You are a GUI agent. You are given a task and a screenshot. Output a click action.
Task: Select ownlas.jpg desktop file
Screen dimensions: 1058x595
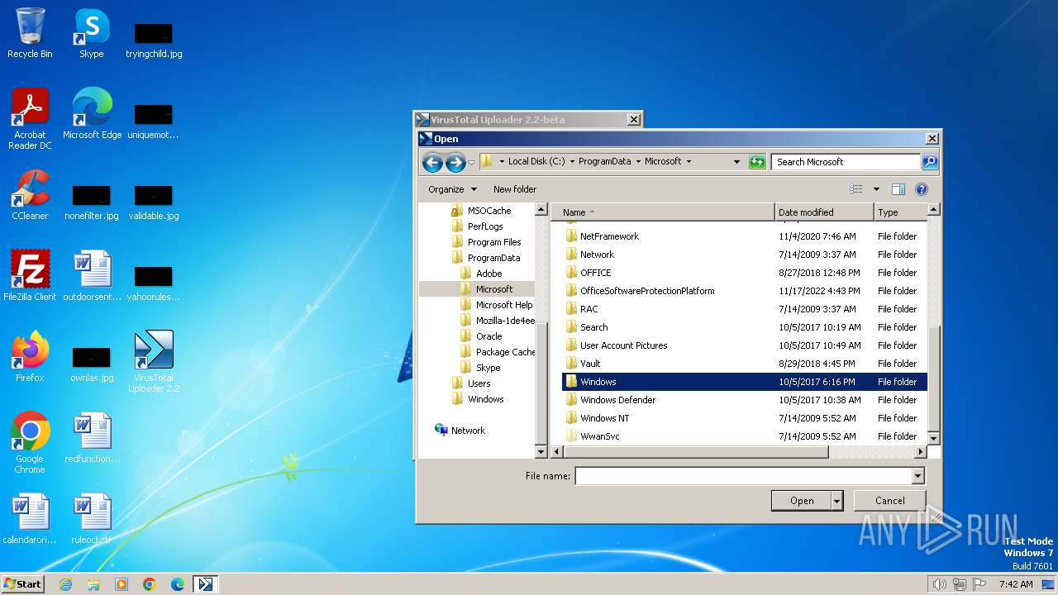coord(92,364)
